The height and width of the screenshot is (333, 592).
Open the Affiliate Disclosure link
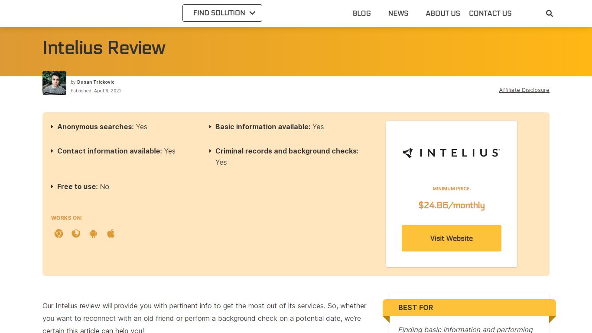[524, 90]
